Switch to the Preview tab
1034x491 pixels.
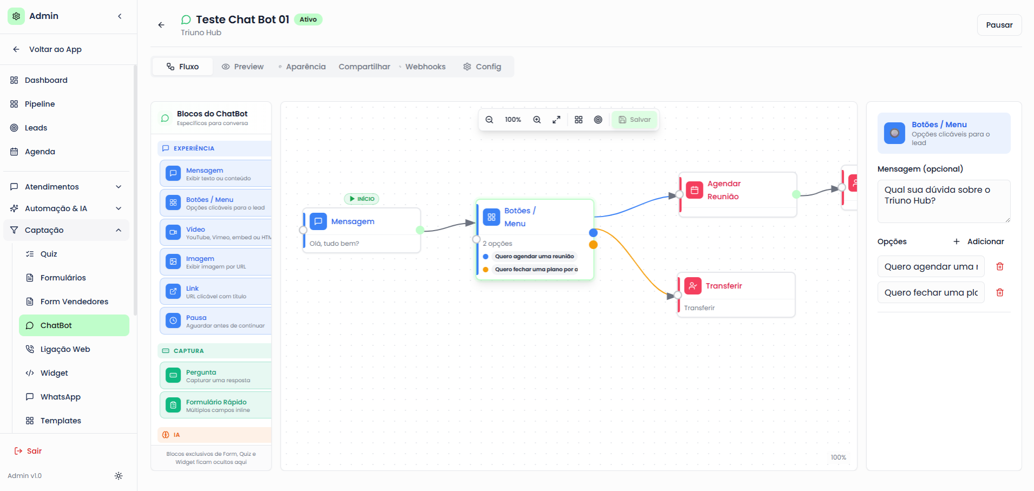tap(243, 67)
